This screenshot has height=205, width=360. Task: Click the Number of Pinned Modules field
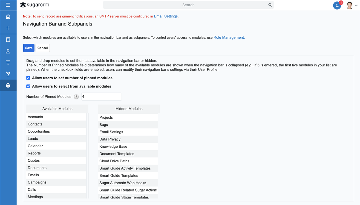pos(101,96)
